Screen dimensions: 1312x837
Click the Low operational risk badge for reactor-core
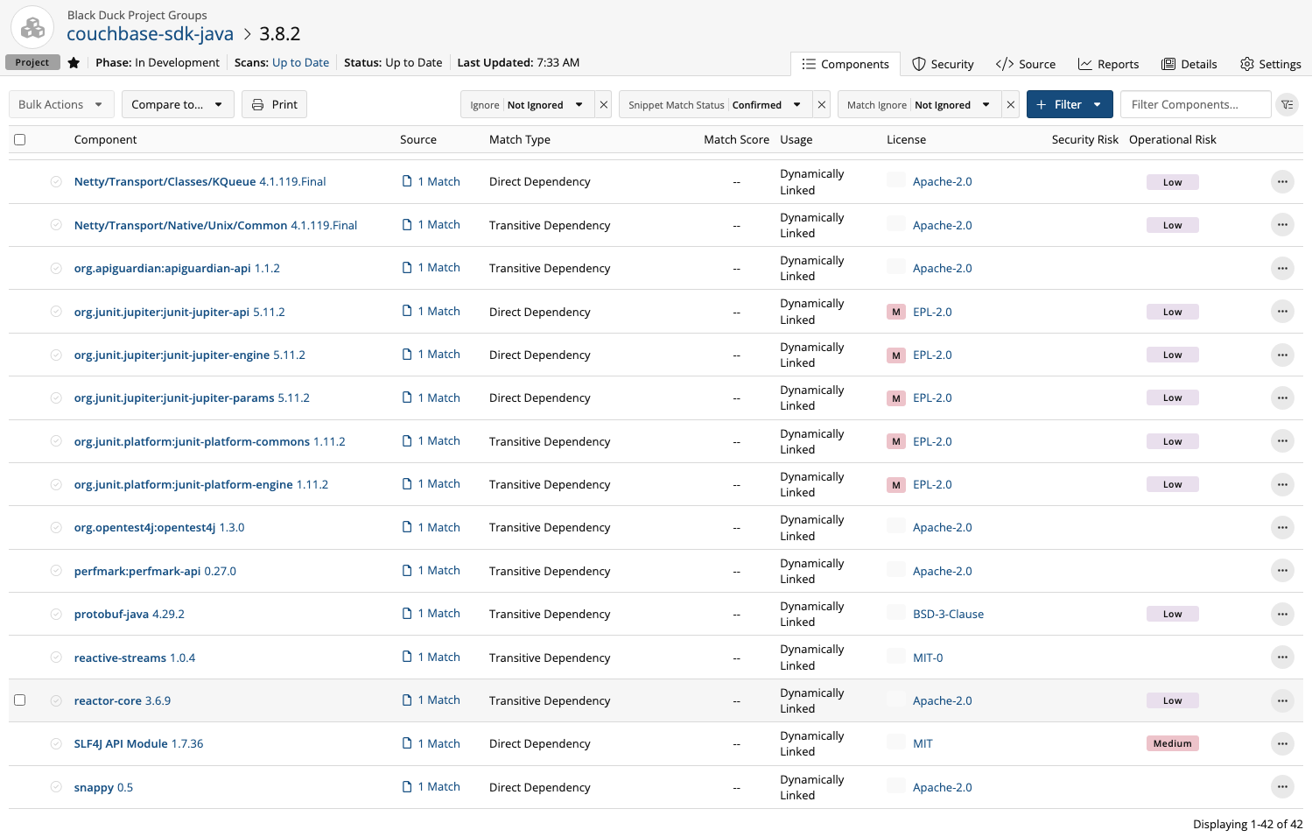(1172, 701)
